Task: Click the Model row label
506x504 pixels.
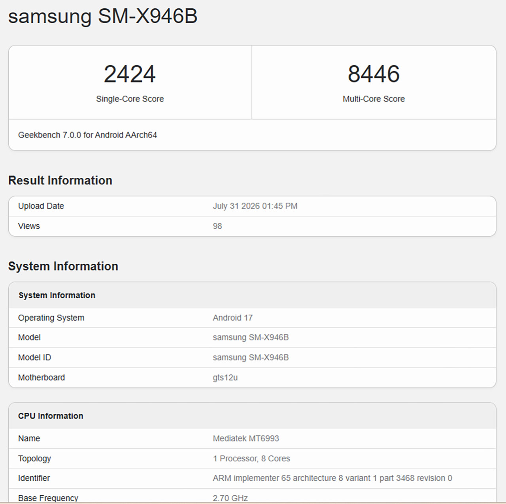Action: (29, 337)
